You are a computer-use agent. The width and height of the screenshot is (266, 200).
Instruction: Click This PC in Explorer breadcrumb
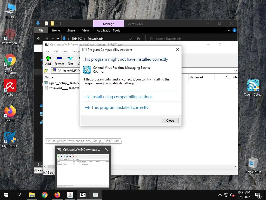coord(77,39)
